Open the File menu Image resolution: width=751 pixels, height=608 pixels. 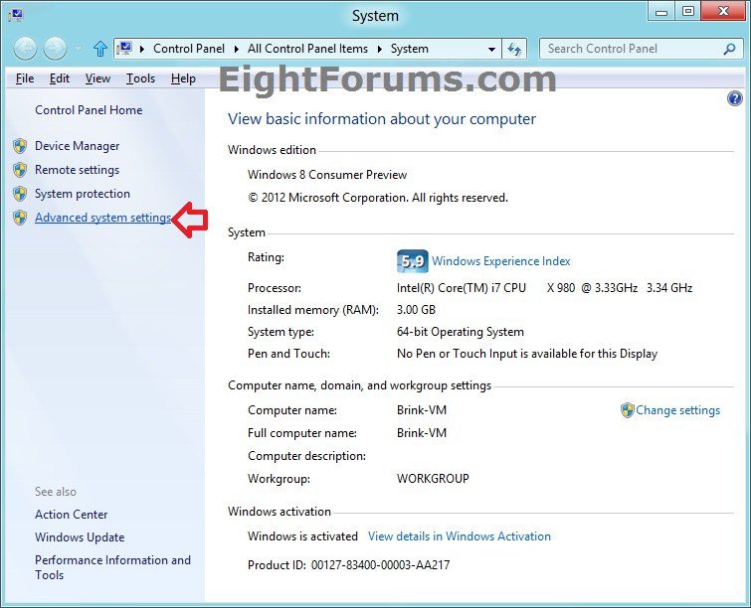click(x=25, y=78)
